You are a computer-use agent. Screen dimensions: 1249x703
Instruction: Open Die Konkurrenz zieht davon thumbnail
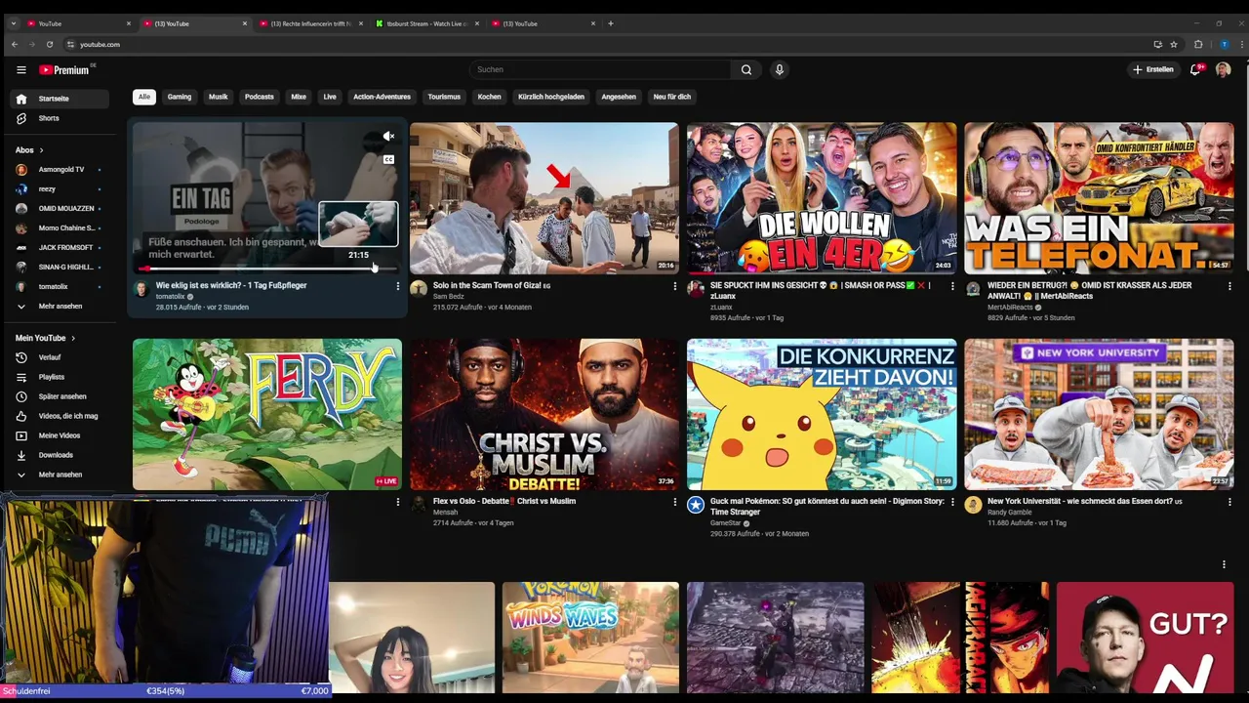pyautogui.click(x=822, y=414)
